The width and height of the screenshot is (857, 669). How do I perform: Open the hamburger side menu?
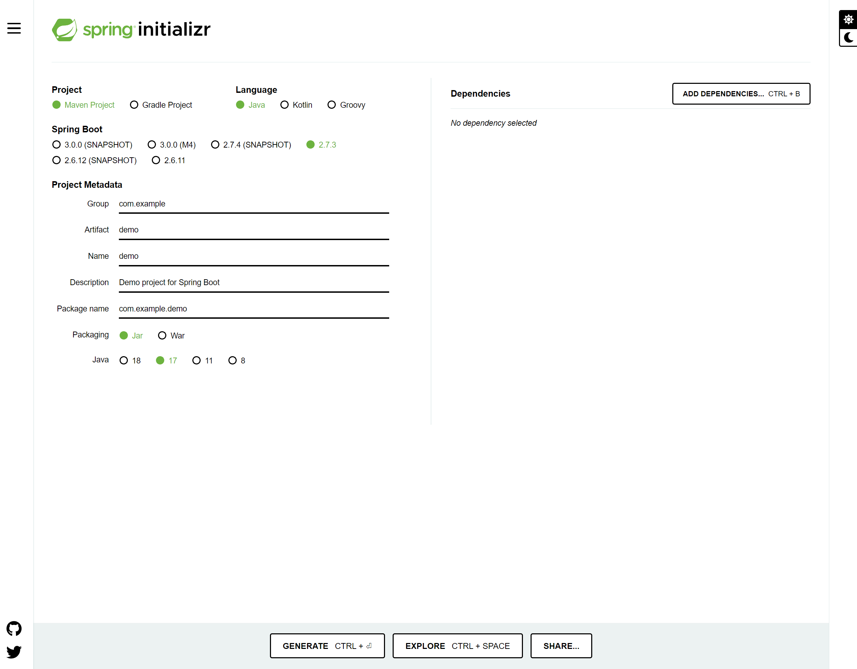point(14,28)
